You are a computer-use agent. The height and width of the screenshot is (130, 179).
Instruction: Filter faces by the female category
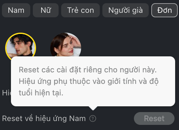(46, 10)
